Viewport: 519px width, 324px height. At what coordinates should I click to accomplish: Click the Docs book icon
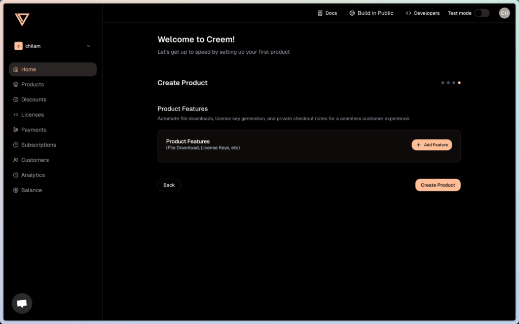[x=320, y=13]
